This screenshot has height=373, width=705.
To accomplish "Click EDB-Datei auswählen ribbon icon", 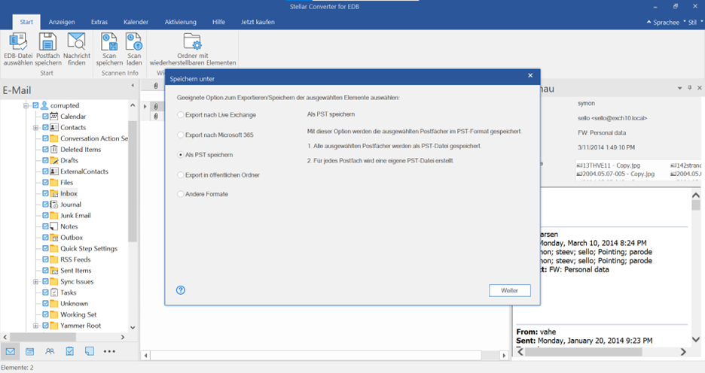I will click(x=18, y=50).
